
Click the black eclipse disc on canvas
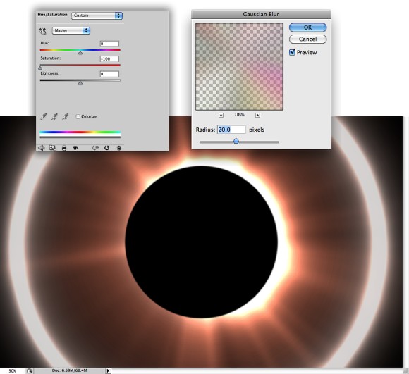pyautogui.click(x=202, y=242)
